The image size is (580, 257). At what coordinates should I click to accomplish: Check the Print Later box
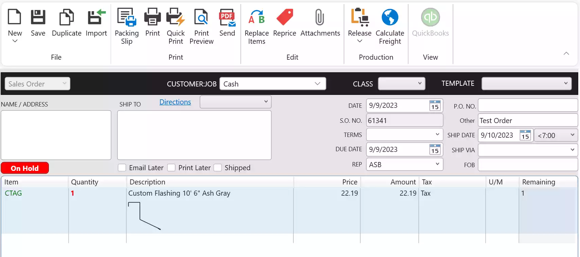171,168
